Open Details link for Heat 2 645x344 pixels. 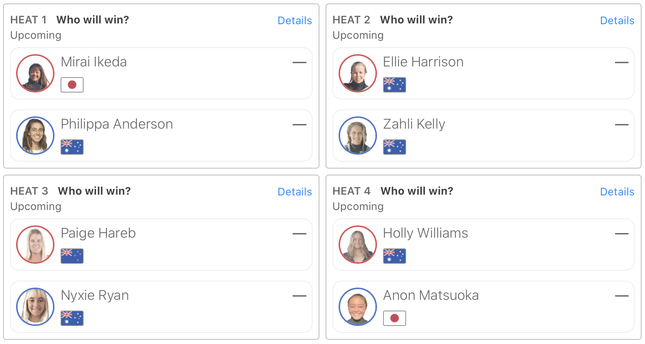[x=617, y=20]
